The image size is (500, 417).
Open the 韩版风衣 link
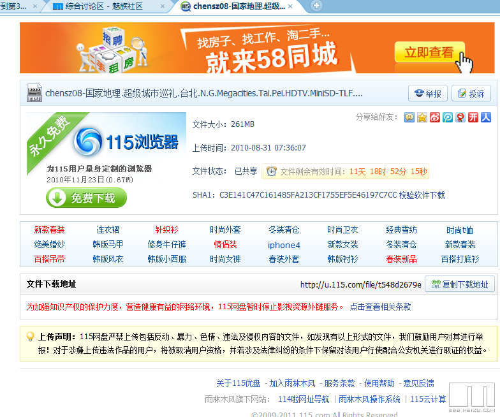coord(108,259)
